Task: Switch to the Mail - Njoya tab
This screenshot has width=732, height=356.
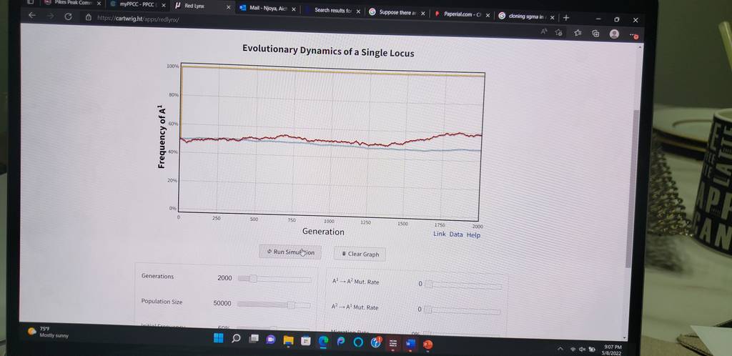Action: 267,9
